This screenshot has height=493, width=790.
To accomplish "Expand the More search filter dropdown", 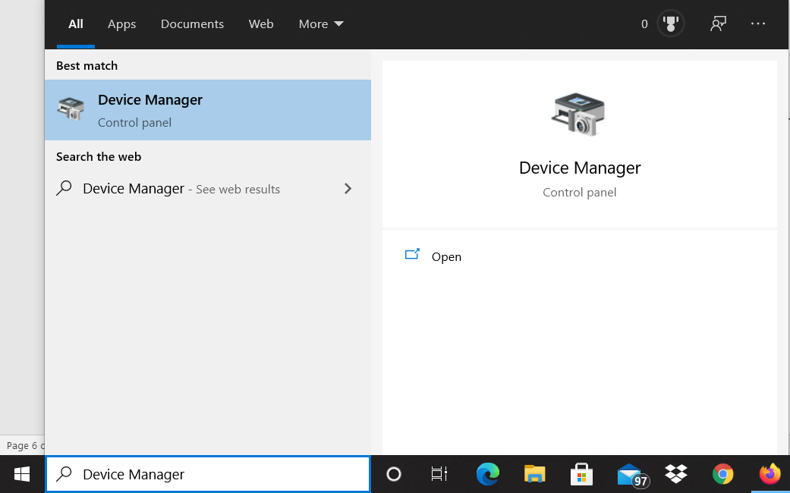I will click(320, 24).
